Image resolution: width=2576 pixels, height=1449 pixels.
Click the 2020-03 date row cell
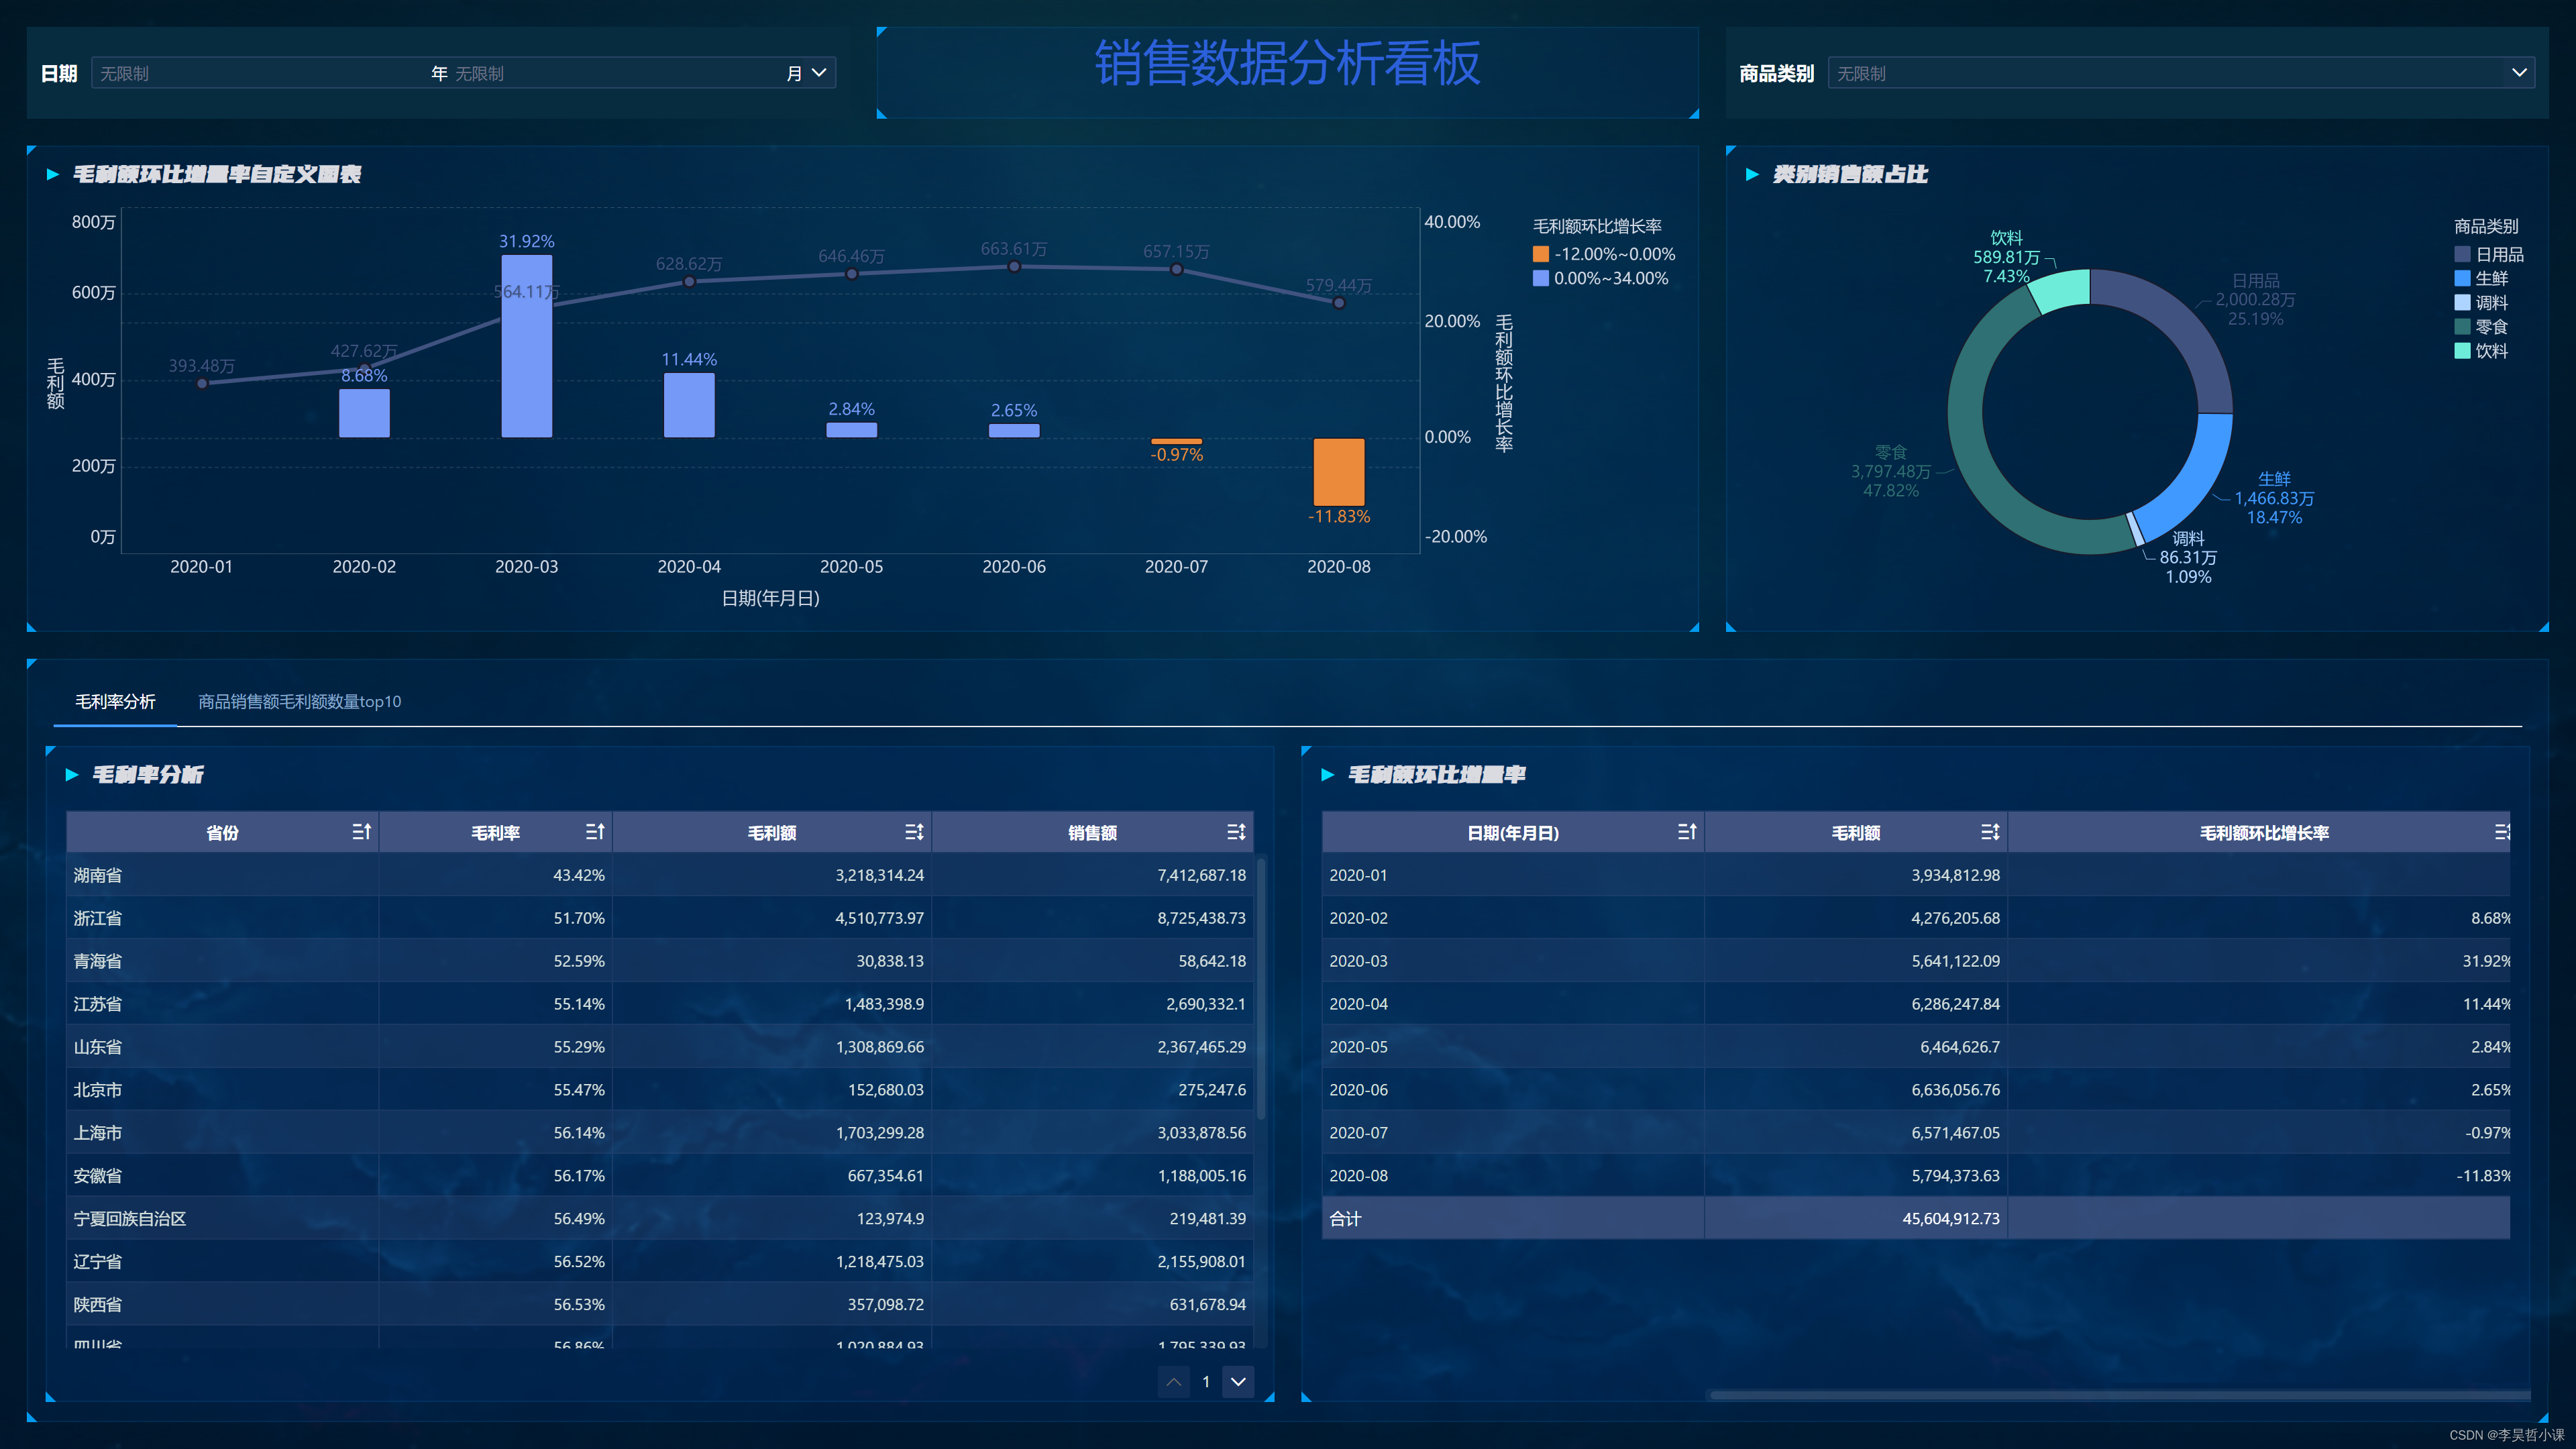tap(1513, 961)
